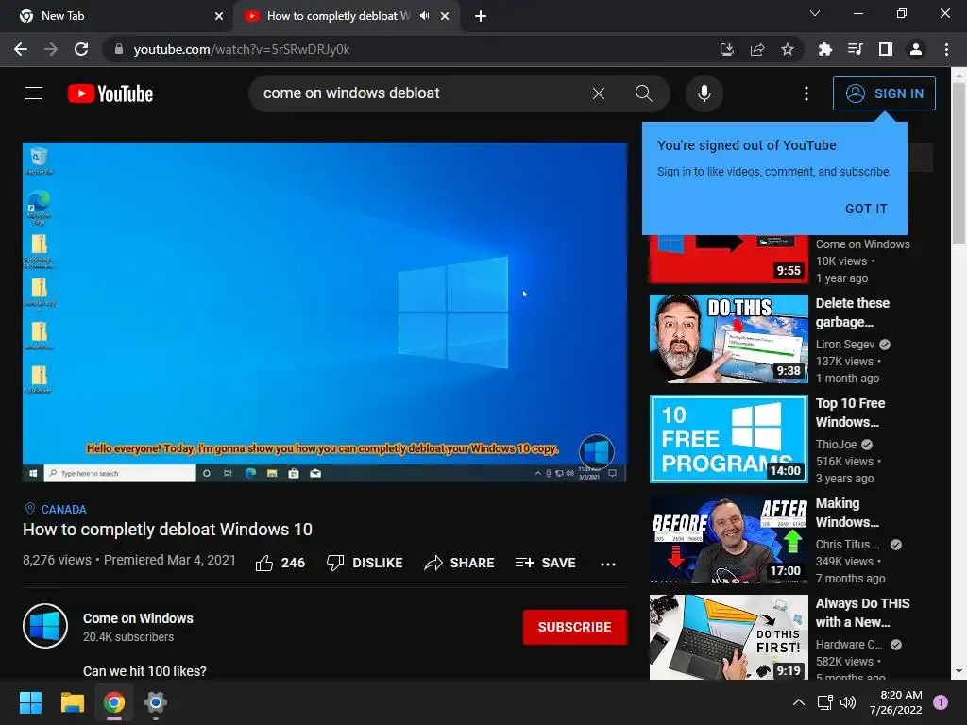The height and width of the screenshot is (725, 967).
Task: Start voice search with microphone
Action: tap(704, 93)
